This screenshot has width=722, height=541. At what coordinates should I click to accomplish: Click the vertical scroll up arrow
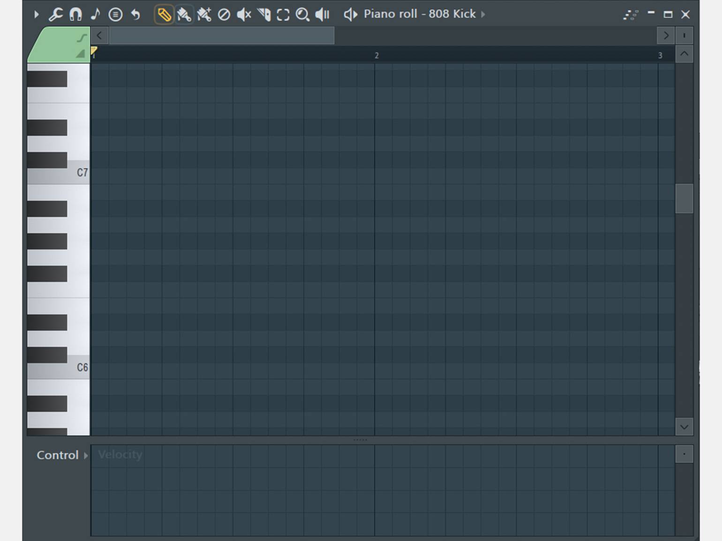click(x=684, y=54)
